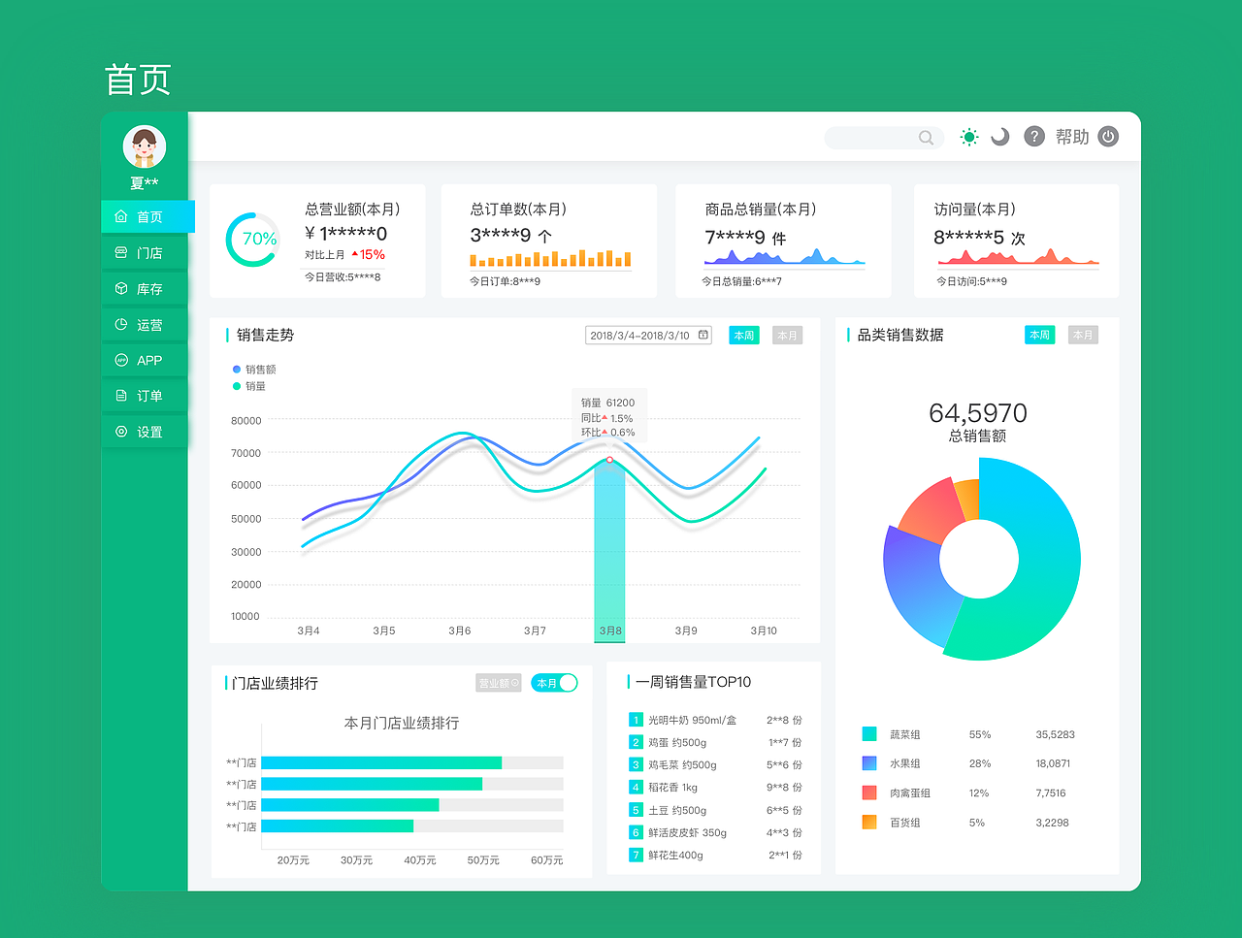Viewport: 1242px width, 938px height.
Task: Toggle the 销售额 legend in 销售走势
Action: coord(253,370)
